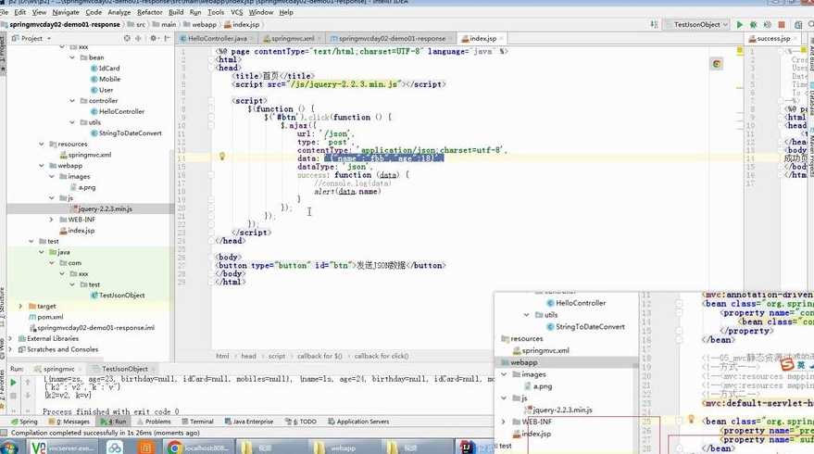Hide Project panel icon in header
814x454 pixels.
[167, 38]
